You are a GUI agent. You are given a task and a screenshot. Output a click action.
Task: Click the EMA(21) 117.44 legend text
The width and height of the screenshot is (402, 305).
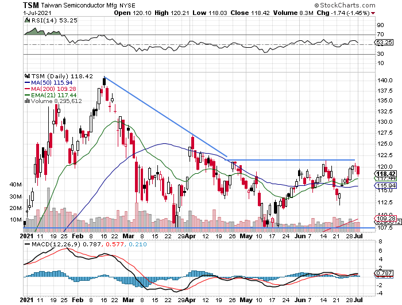pyautogui.click(x=53, y=96)
